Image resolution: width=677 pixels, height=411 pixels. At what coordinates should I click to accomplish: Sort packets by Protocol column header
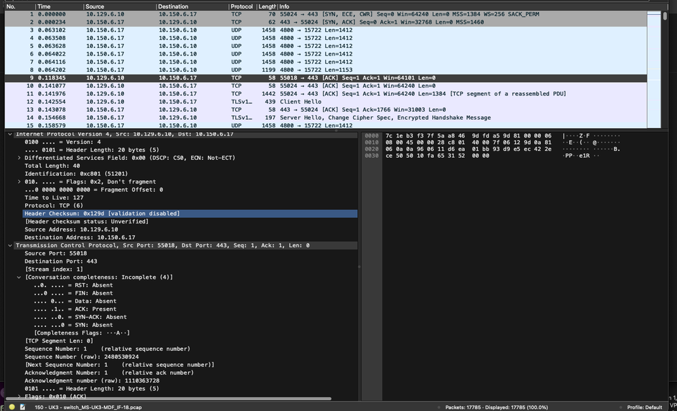[x=242, y=7]
